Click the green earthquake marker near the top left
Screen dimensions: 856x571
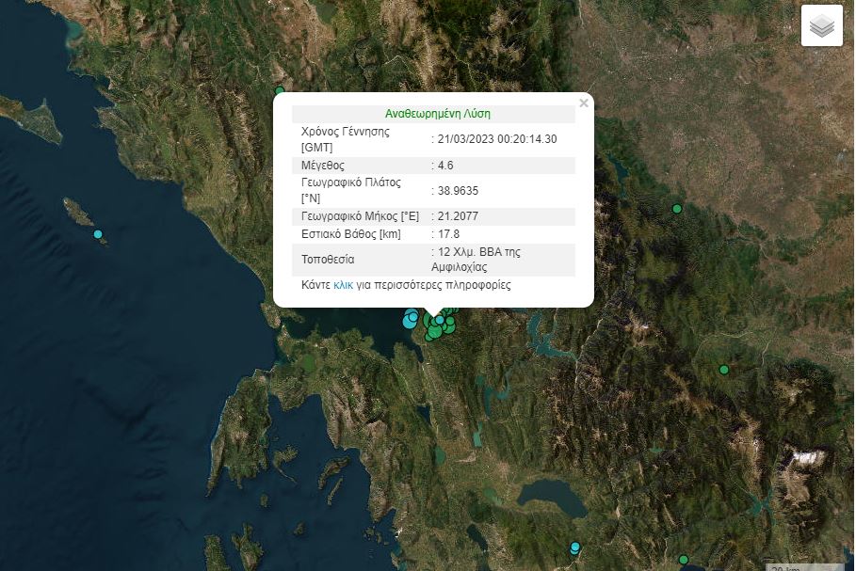[x=280, y=91]
